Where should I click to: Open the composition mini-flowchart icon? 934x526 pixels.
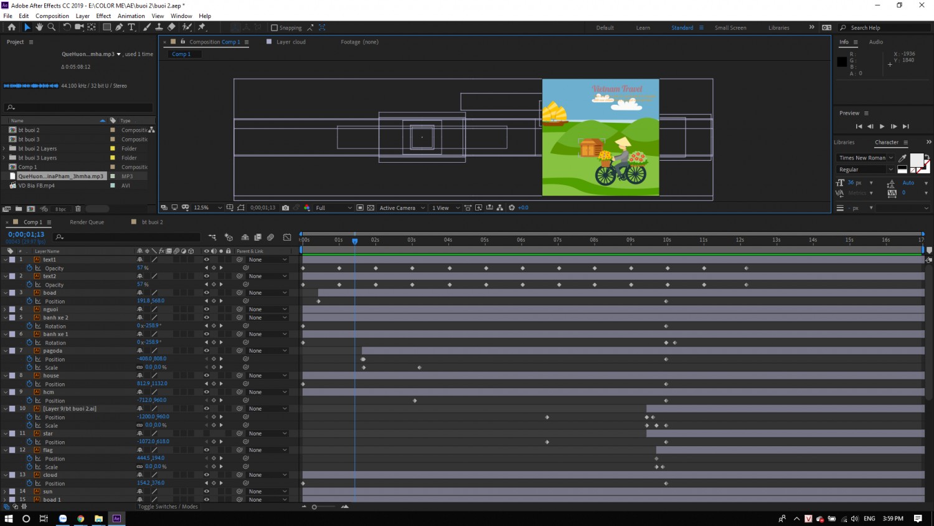[x=212, y=237]
